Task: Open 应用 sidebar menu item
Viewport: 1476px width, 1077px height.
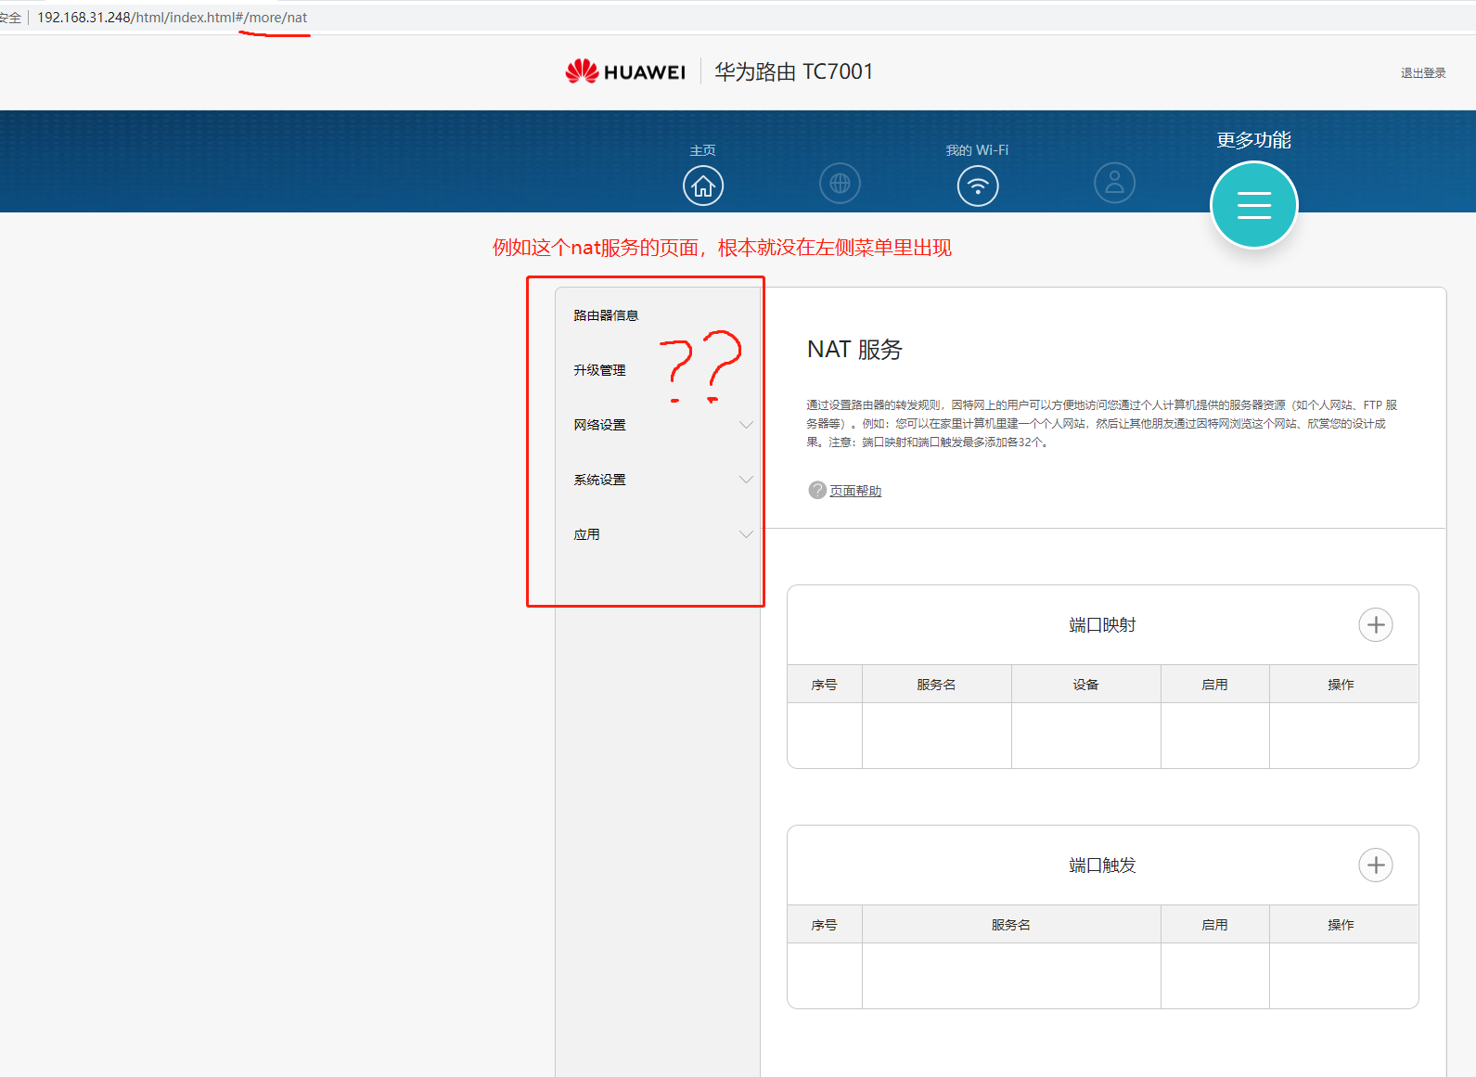Action: (x=586, y=534)
